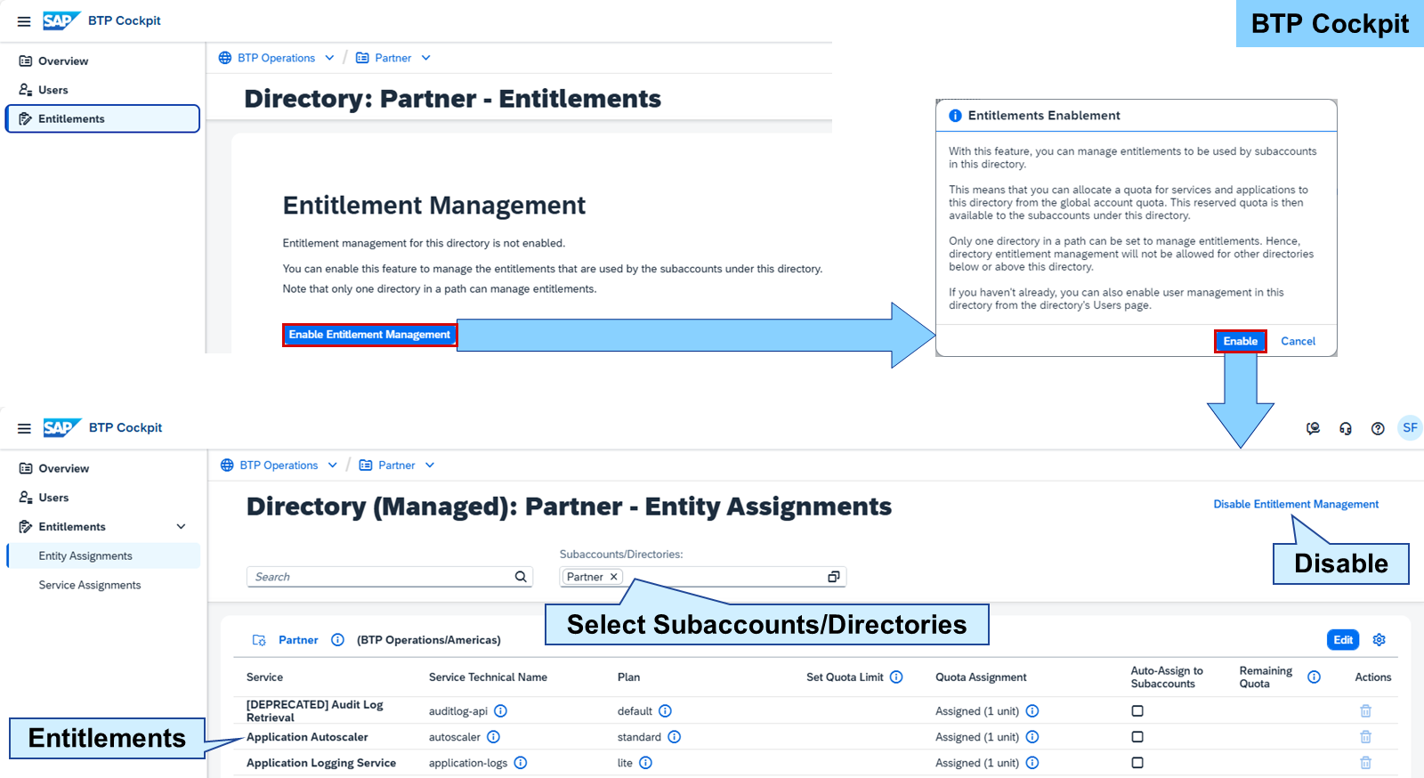Open the Partner directory link above the table
Image resolution: width=1424 pixels, height=778 pixels.
click(x=298, y=640)
